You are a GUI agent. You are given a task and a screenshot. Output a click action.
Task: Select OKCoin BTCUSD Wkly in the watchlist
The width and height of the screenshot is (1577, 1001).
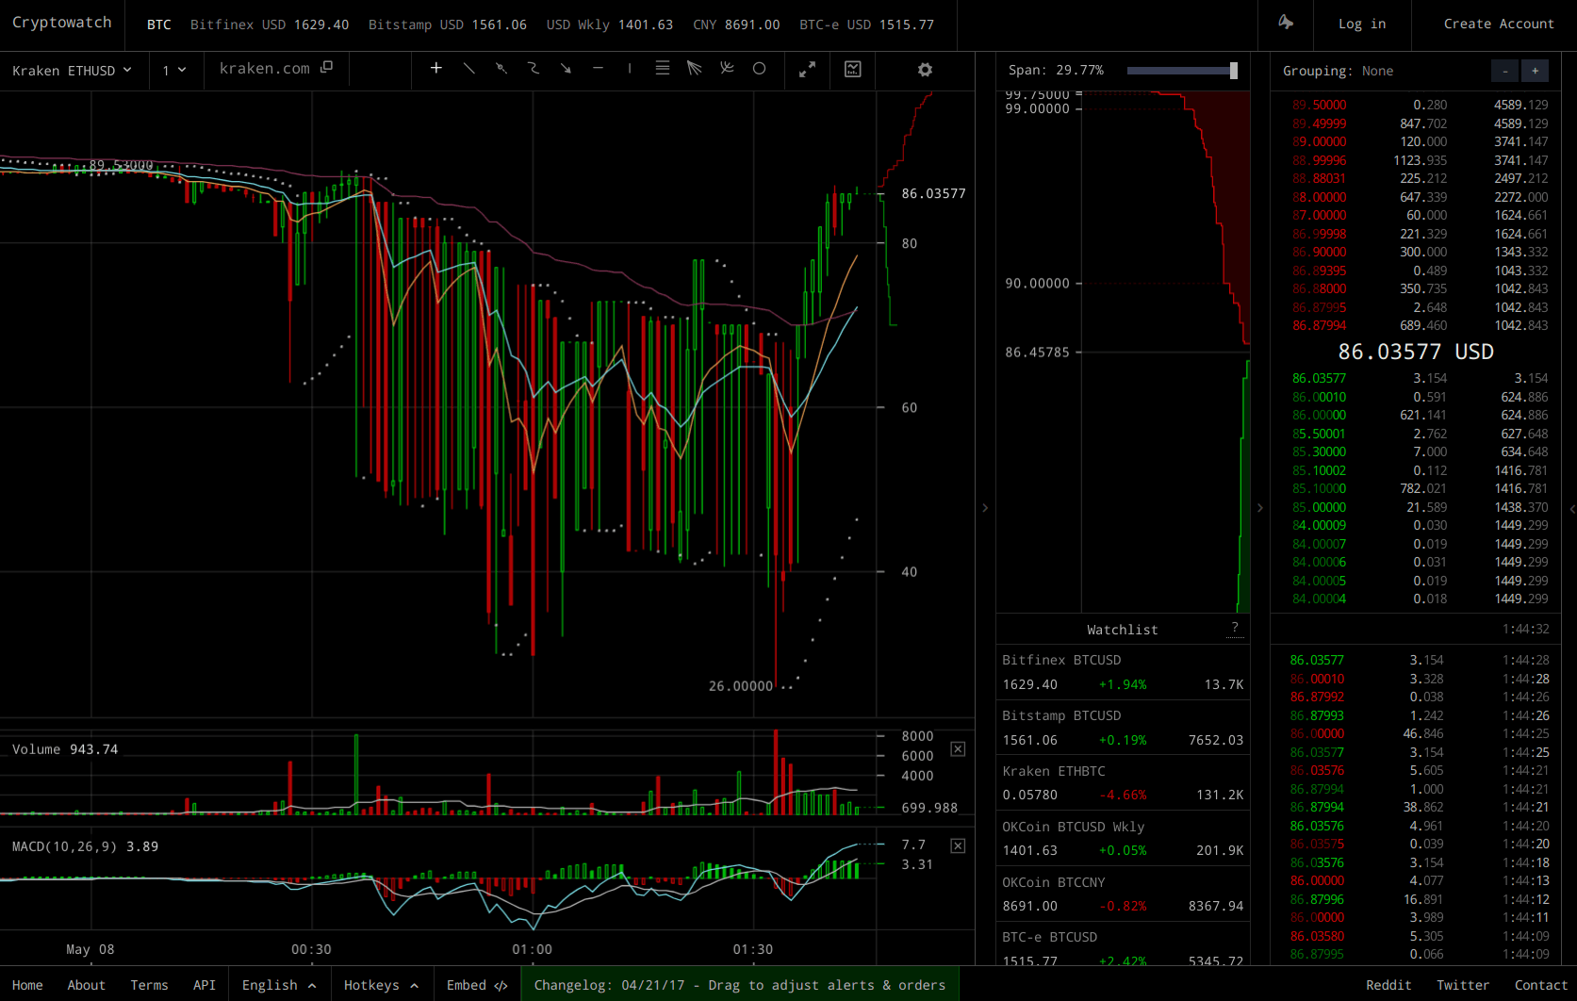pos(1123,838)
